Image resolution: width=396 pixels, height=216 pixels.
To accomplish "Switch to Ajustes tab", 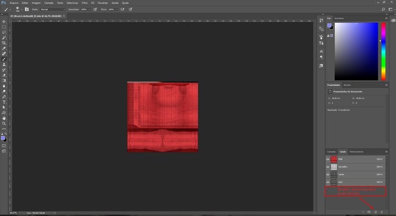I will pos(347,85).
